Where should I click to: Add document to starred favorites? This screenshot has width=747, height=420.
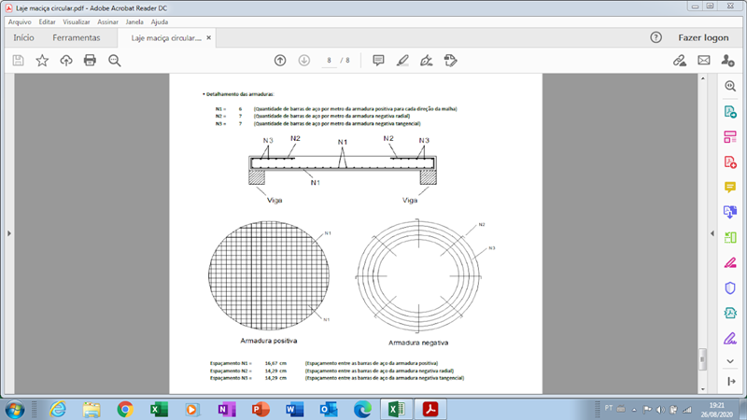click(x=42, y=61)
